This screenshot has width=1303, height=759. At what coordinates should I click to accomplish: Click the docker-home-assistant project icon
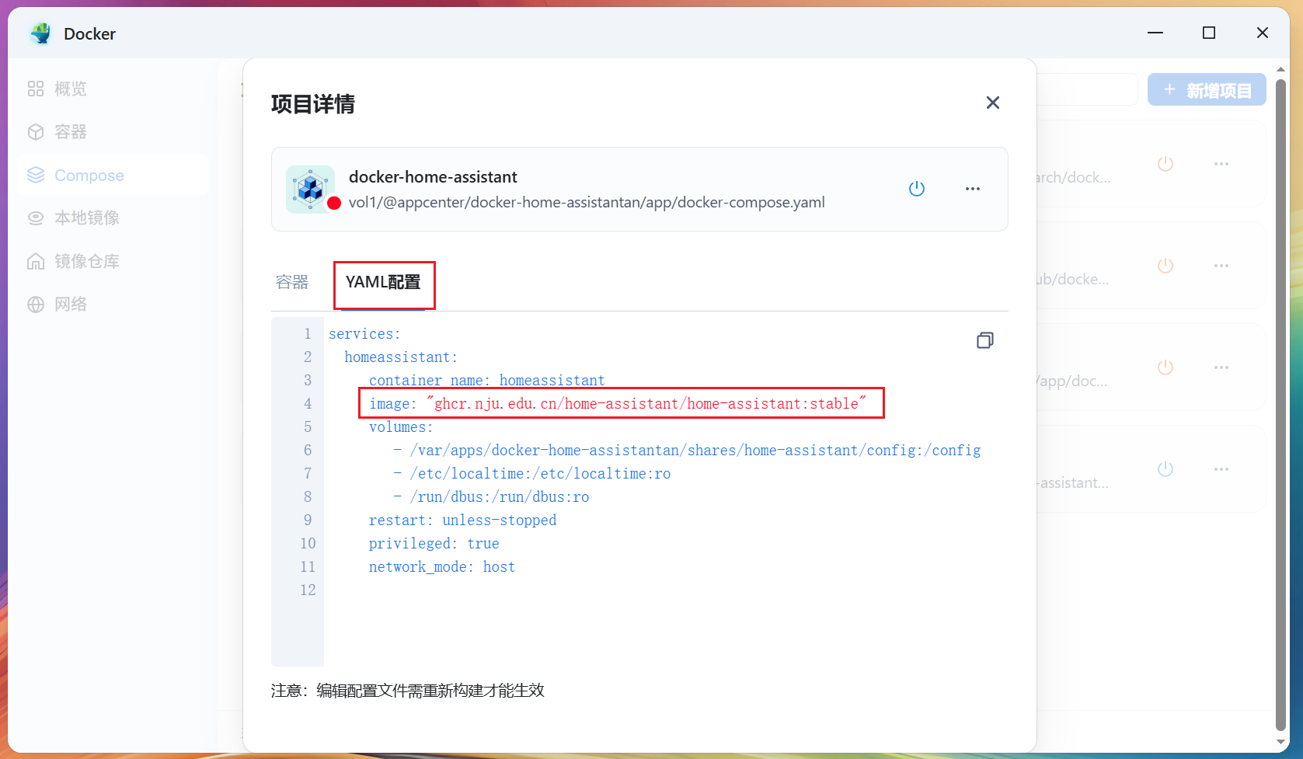point(311,189)
